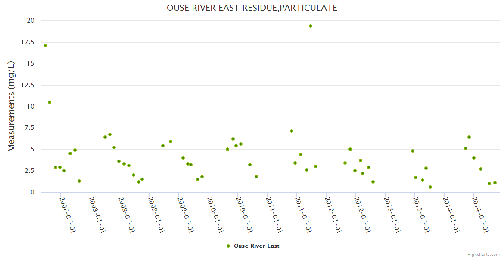This screenshot has width=504, height=258.
Task: Select the last data point at far right
Action: pyautogui.click(x=495, y=183)
